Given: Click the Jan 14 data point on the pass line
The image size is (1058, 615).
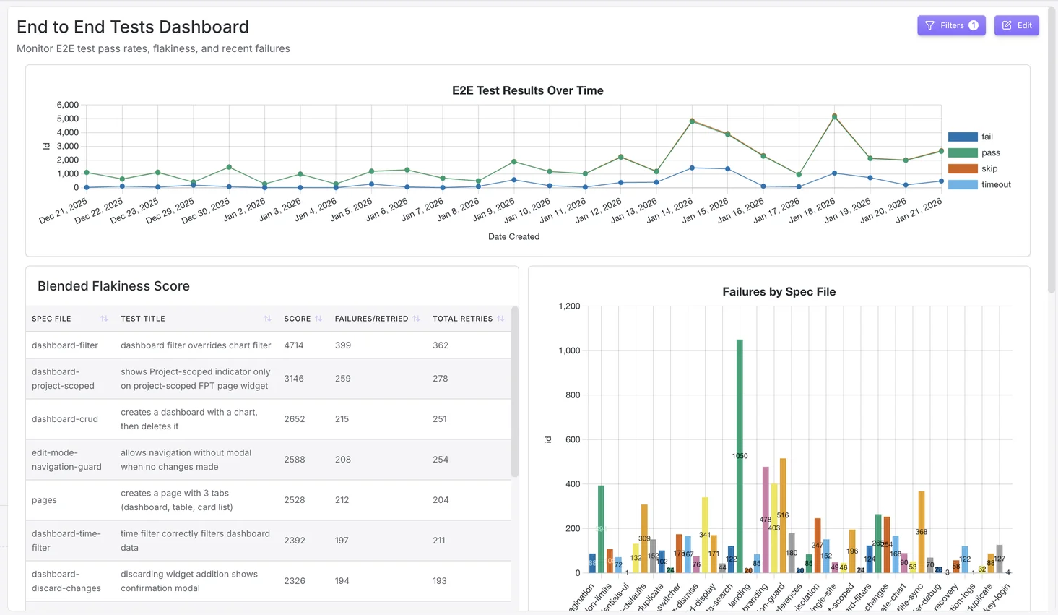Looking at the screenshot, I should click(x=693, y=121).
